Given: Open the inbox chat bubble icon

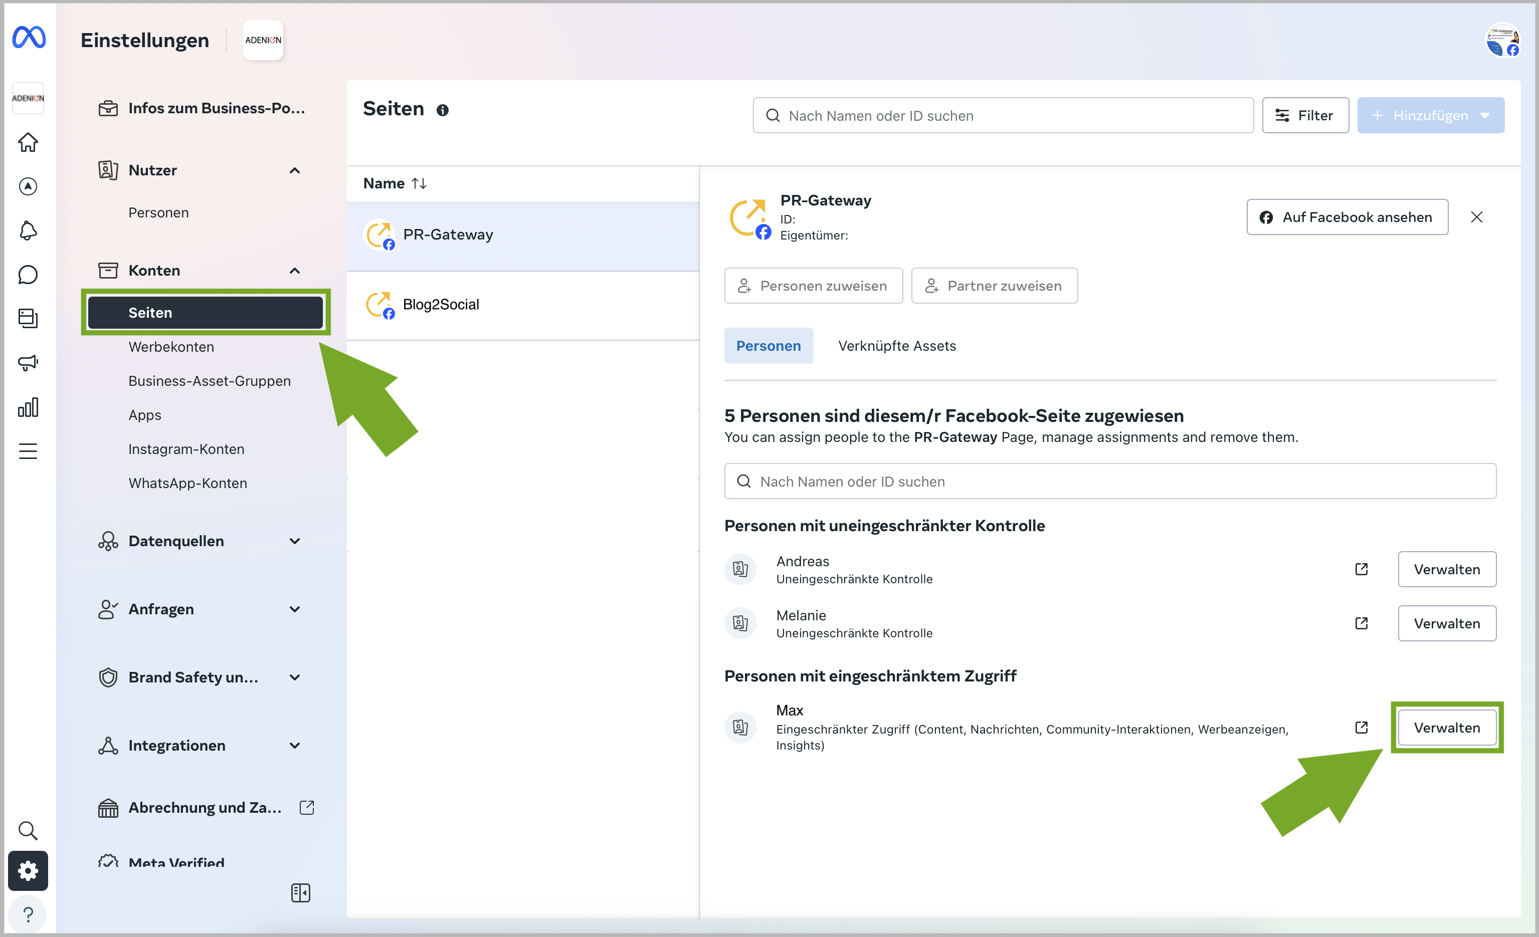Looking at the screenshot, I should 28,275.
